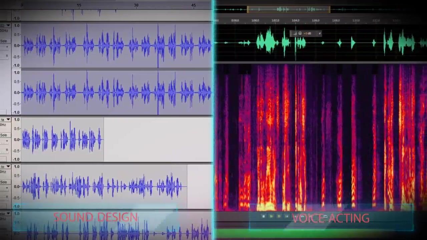Click the 15 mark on the Audacity timeline

[x=79, y=5]
